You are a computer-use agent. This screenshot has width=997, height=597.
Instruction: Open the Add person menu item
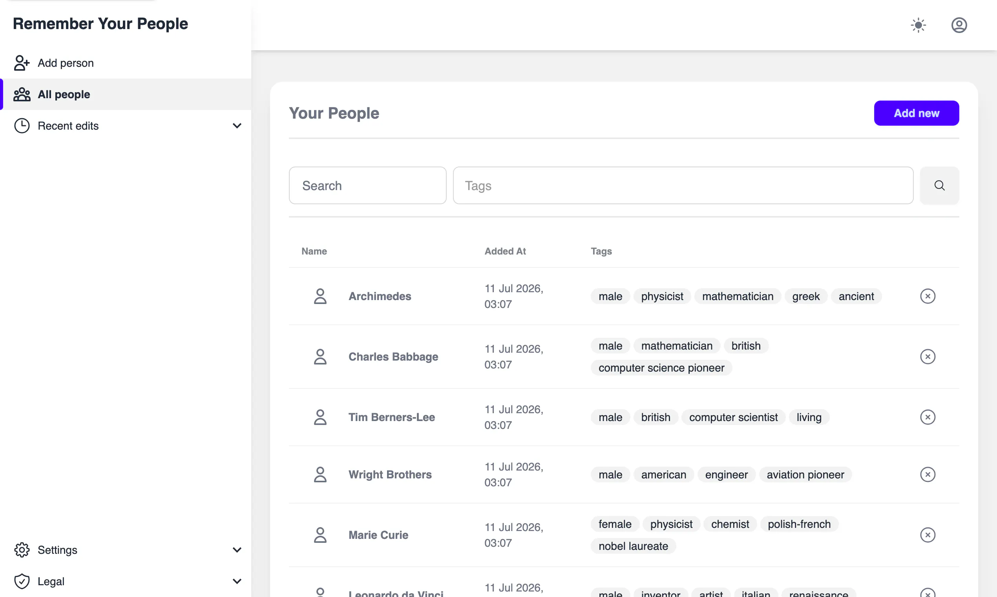coord(126,63)
